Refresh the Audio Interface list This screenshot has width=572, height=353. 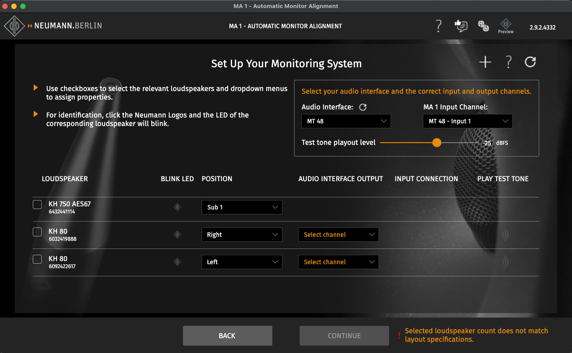(363, 107)
